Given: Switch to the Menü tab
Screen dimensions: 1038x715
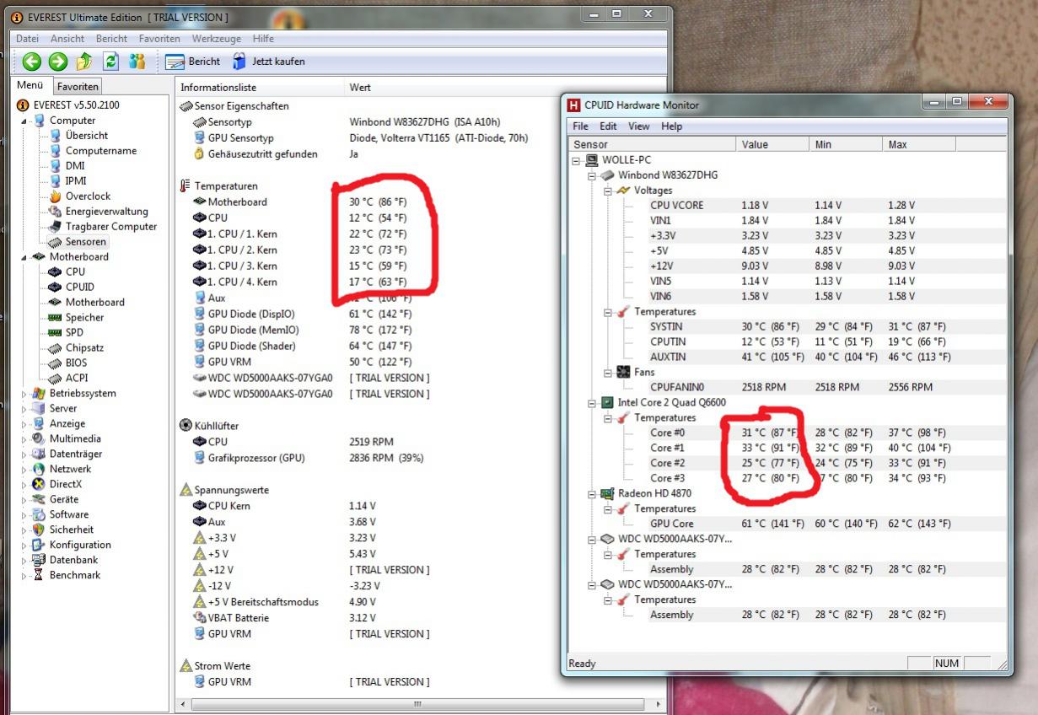Looking at the screenshot, I should (x=30, y=85).
